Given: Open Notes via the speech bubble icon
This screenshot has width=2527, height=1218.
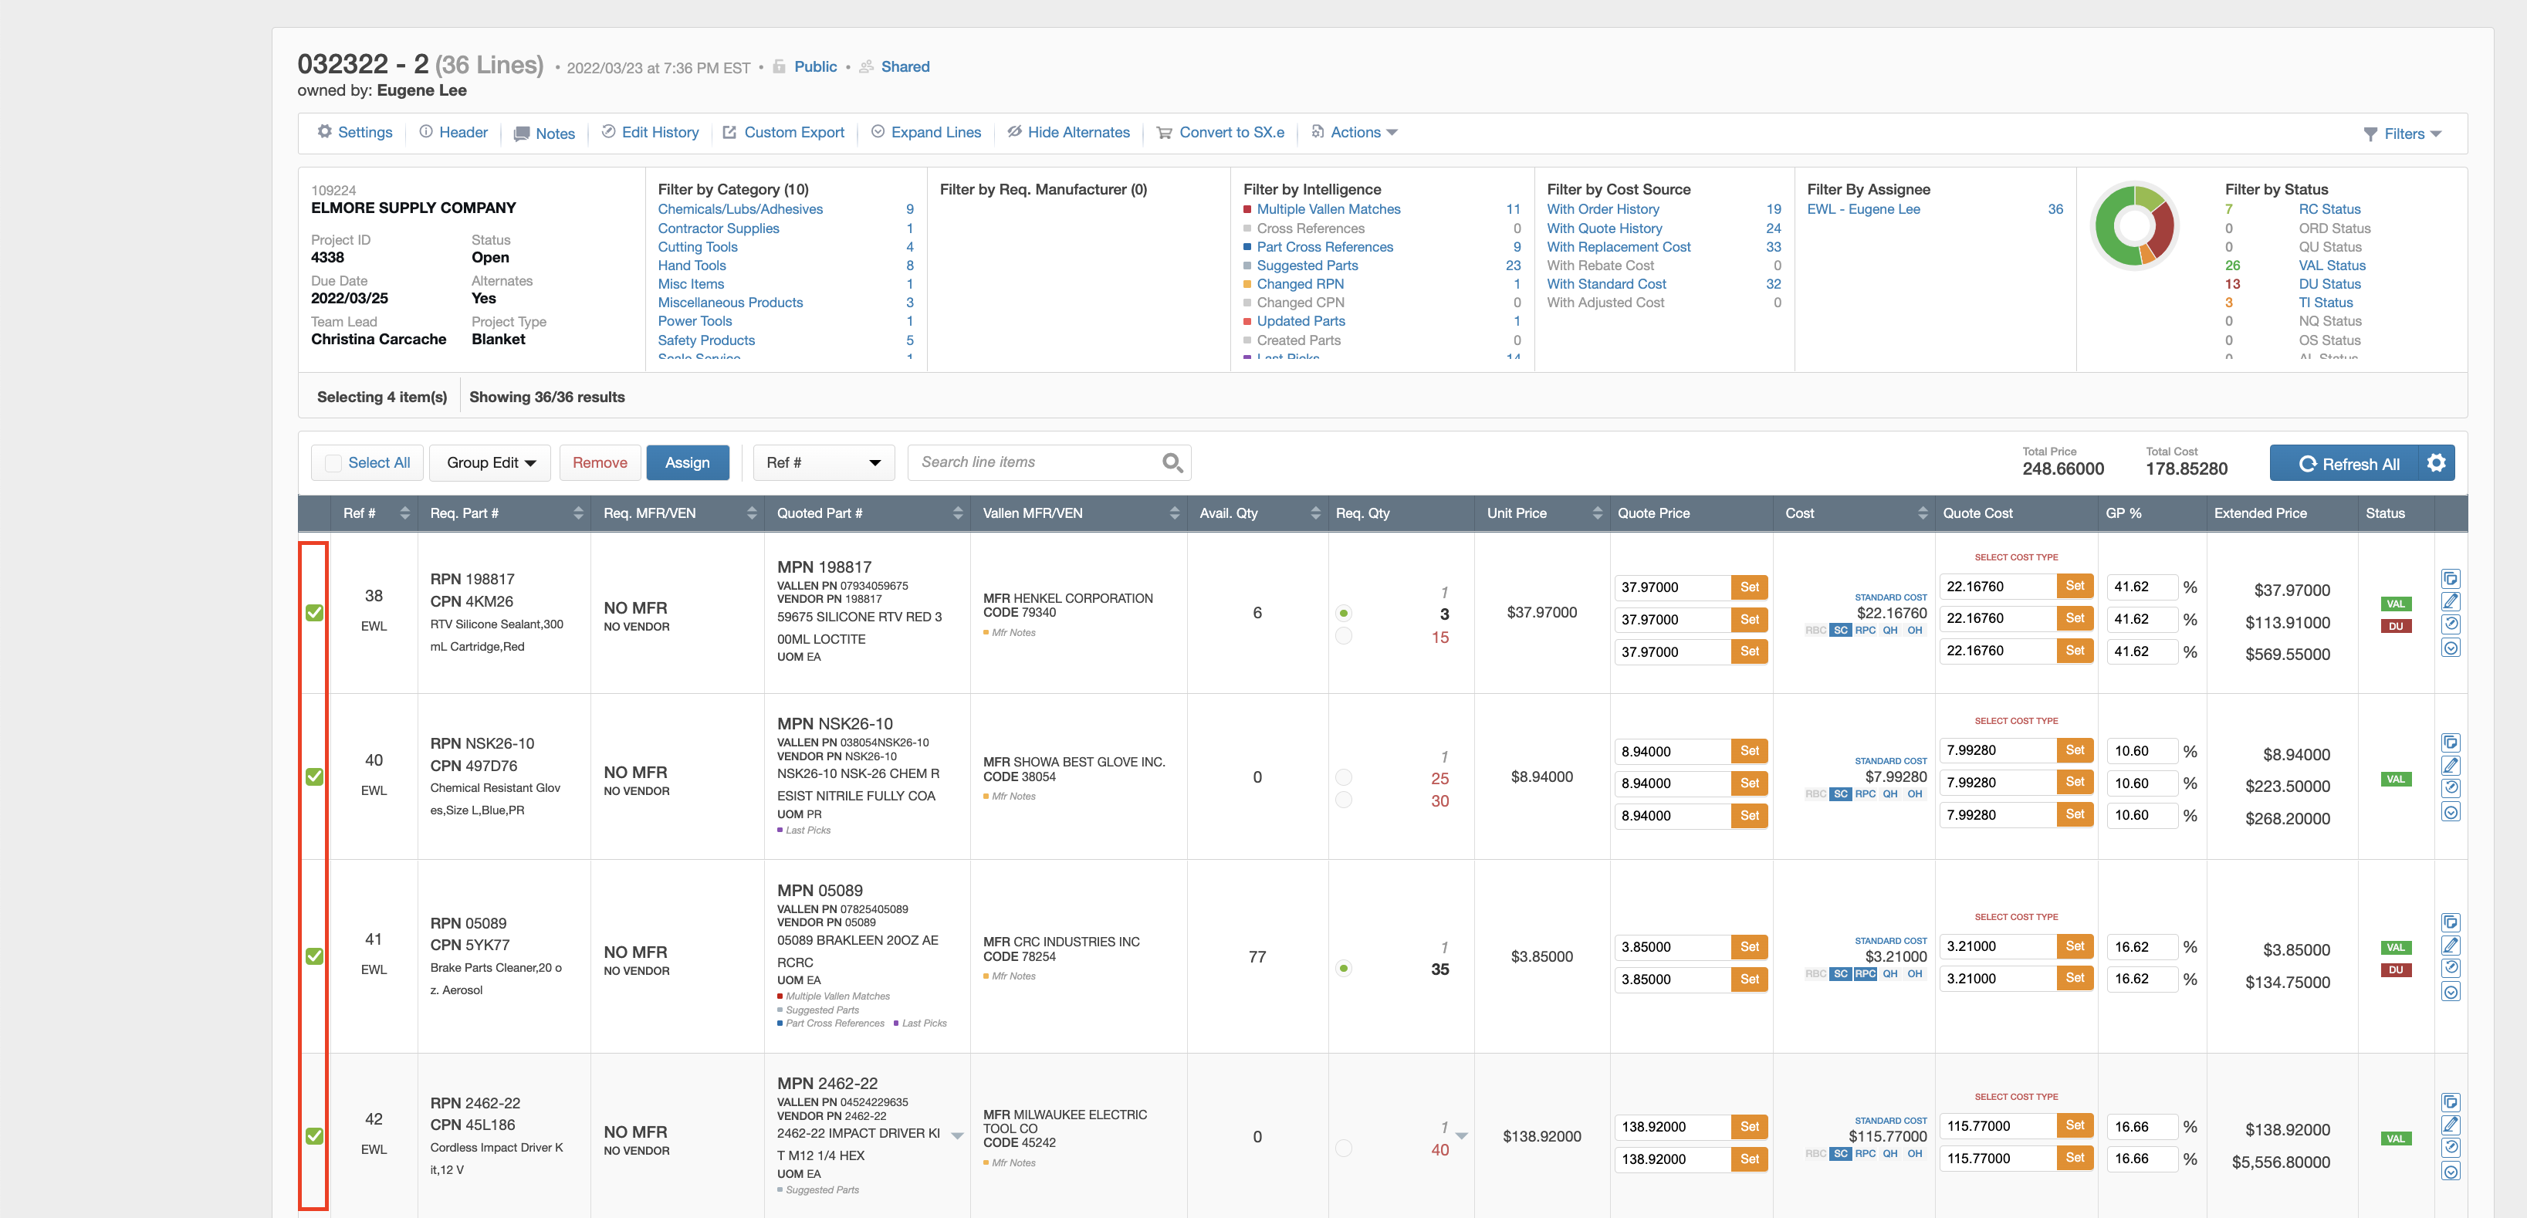Looking at the screenshot, I should 523,133.
